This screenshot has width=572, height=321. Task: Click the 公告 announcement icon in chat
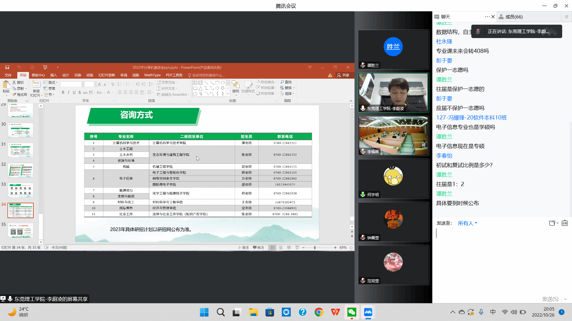coord(565,223)
